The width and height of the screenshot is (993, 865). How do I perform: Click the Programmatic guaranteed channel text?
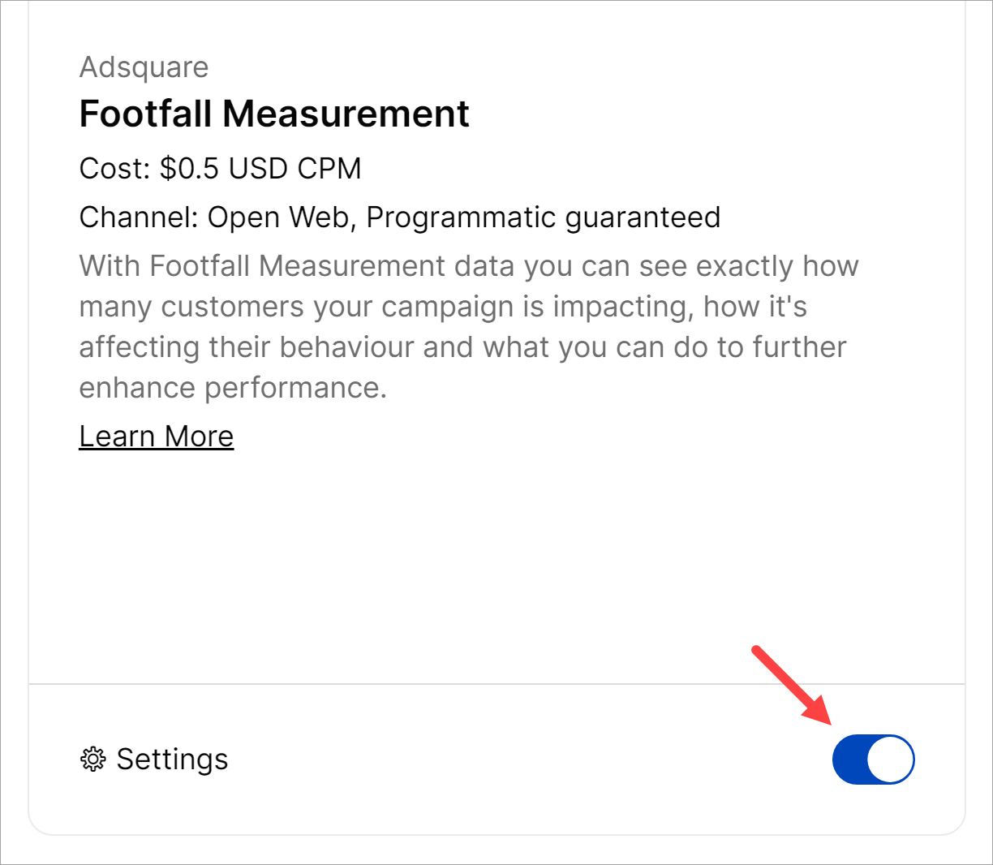[543, 217]
